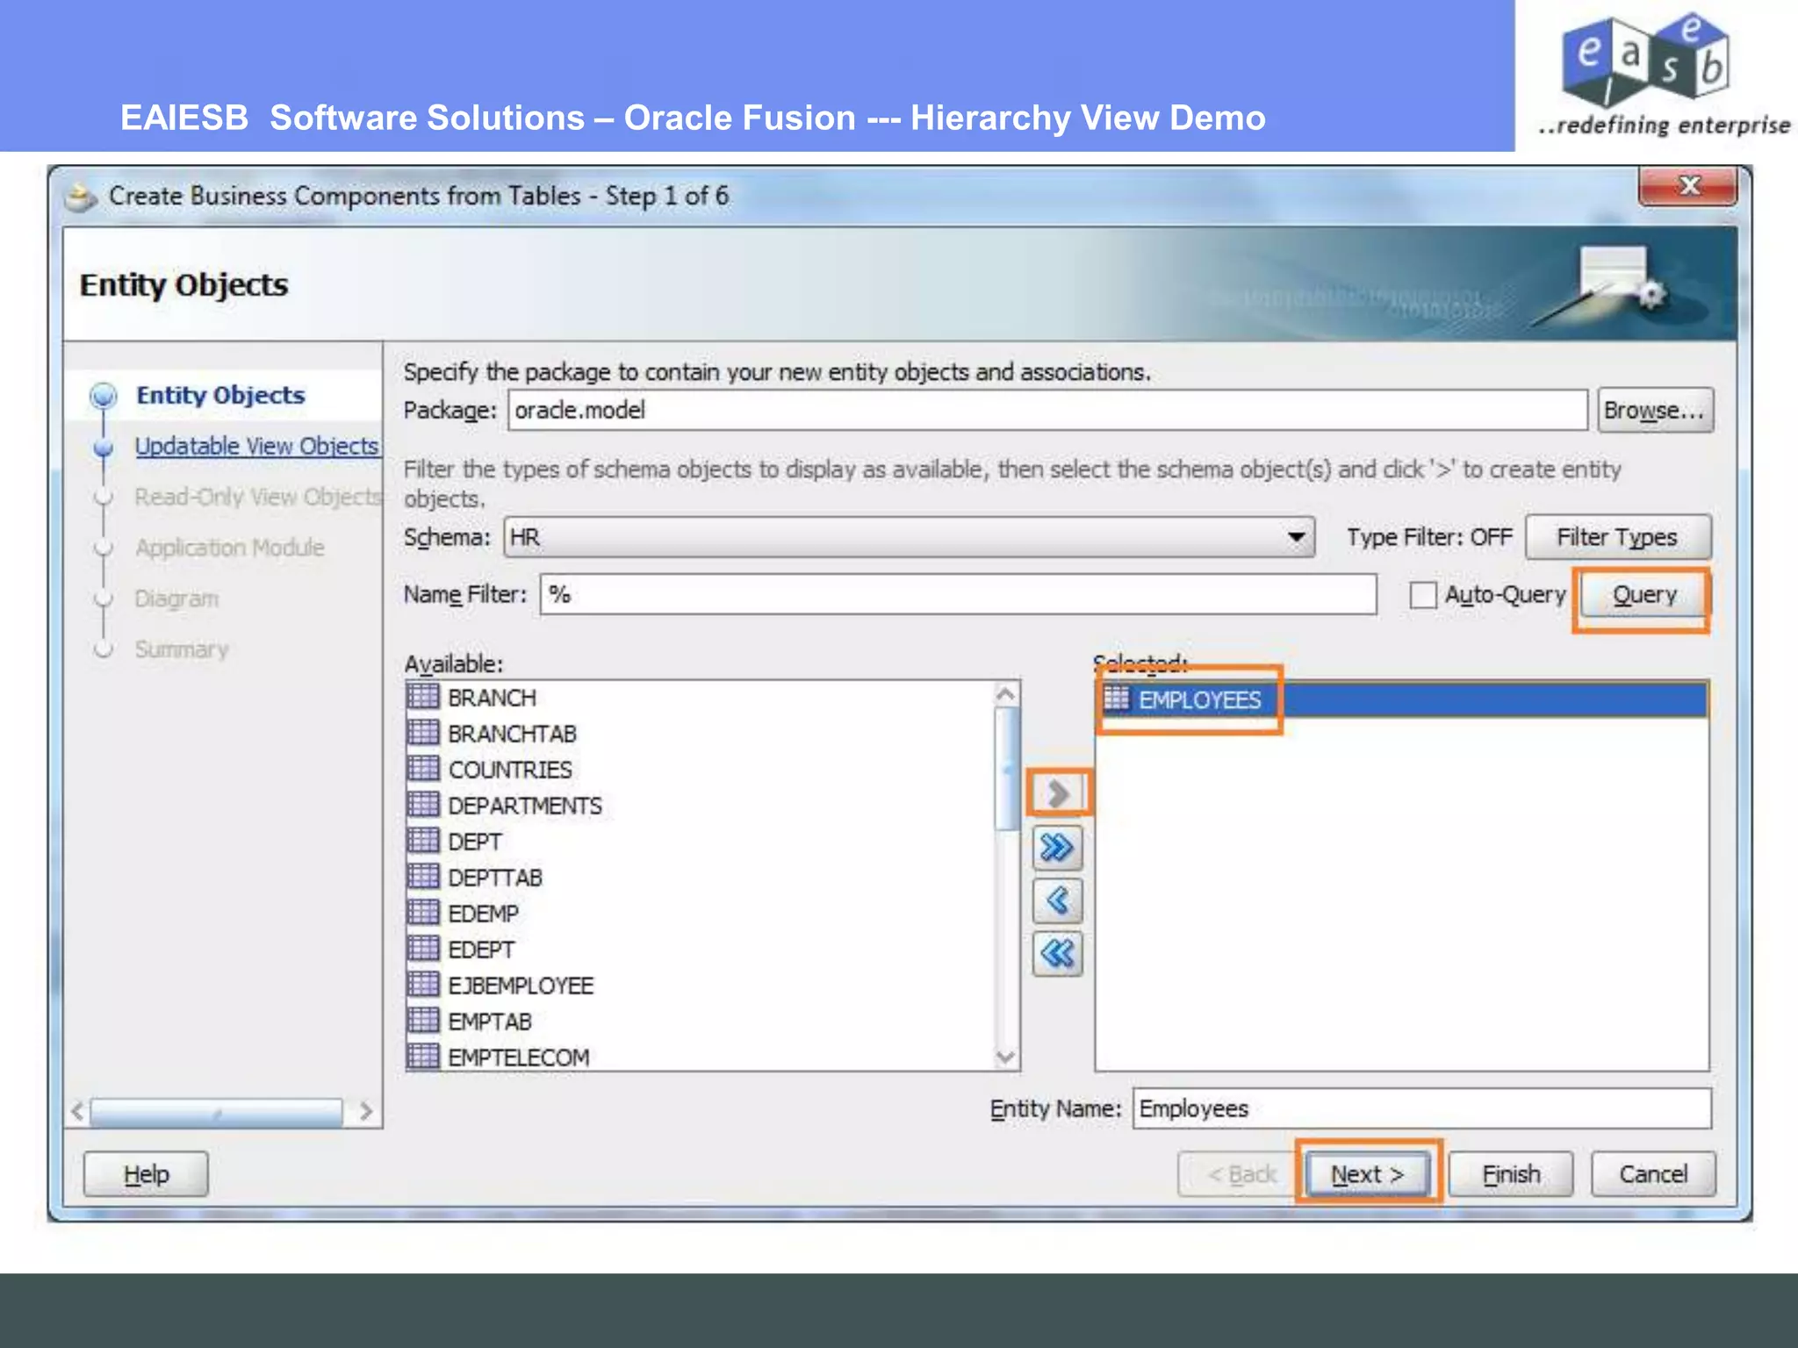Click Diagram wizard step
1798x1348 pixels.
(x=176, y=599)
